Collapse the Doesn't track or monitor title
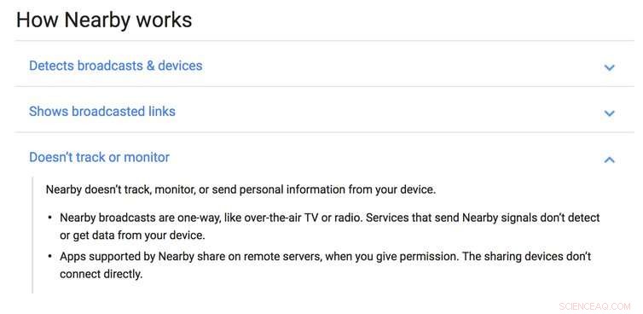 coord(99,157)
